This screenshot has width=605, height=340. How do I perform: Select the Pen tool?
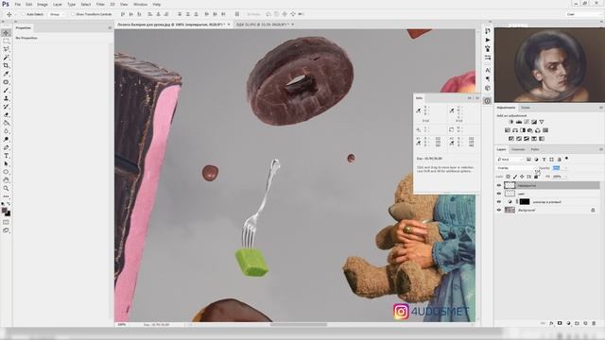(x=6, y=147)
